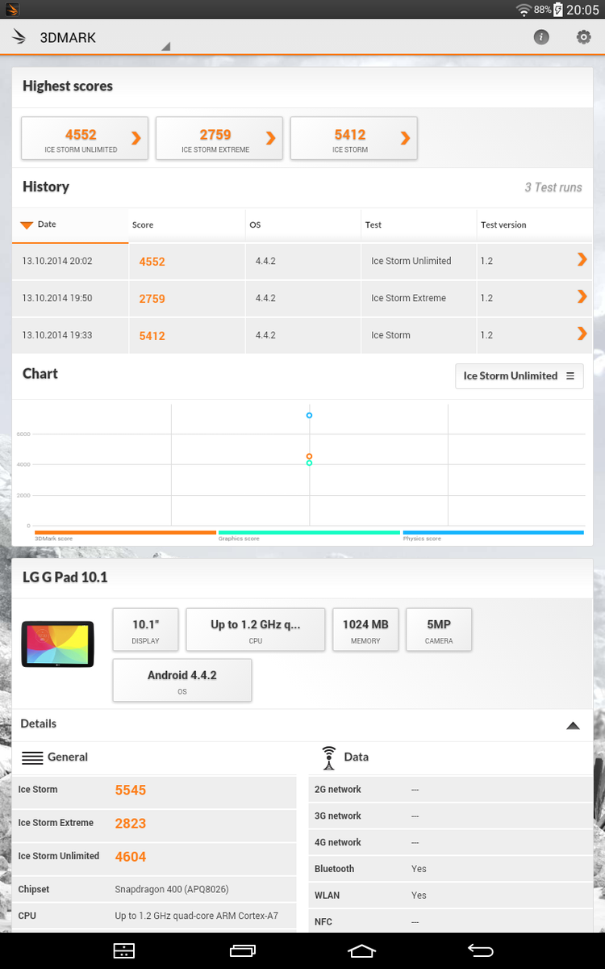Select Ice Storm 5545 detail row

(x=154, y=791)
